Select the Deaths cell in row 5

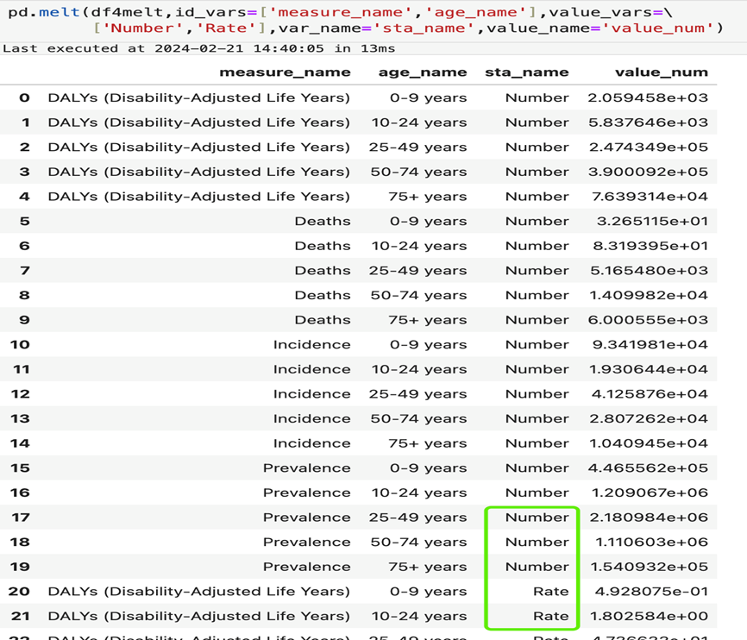(x=323, y=222)
